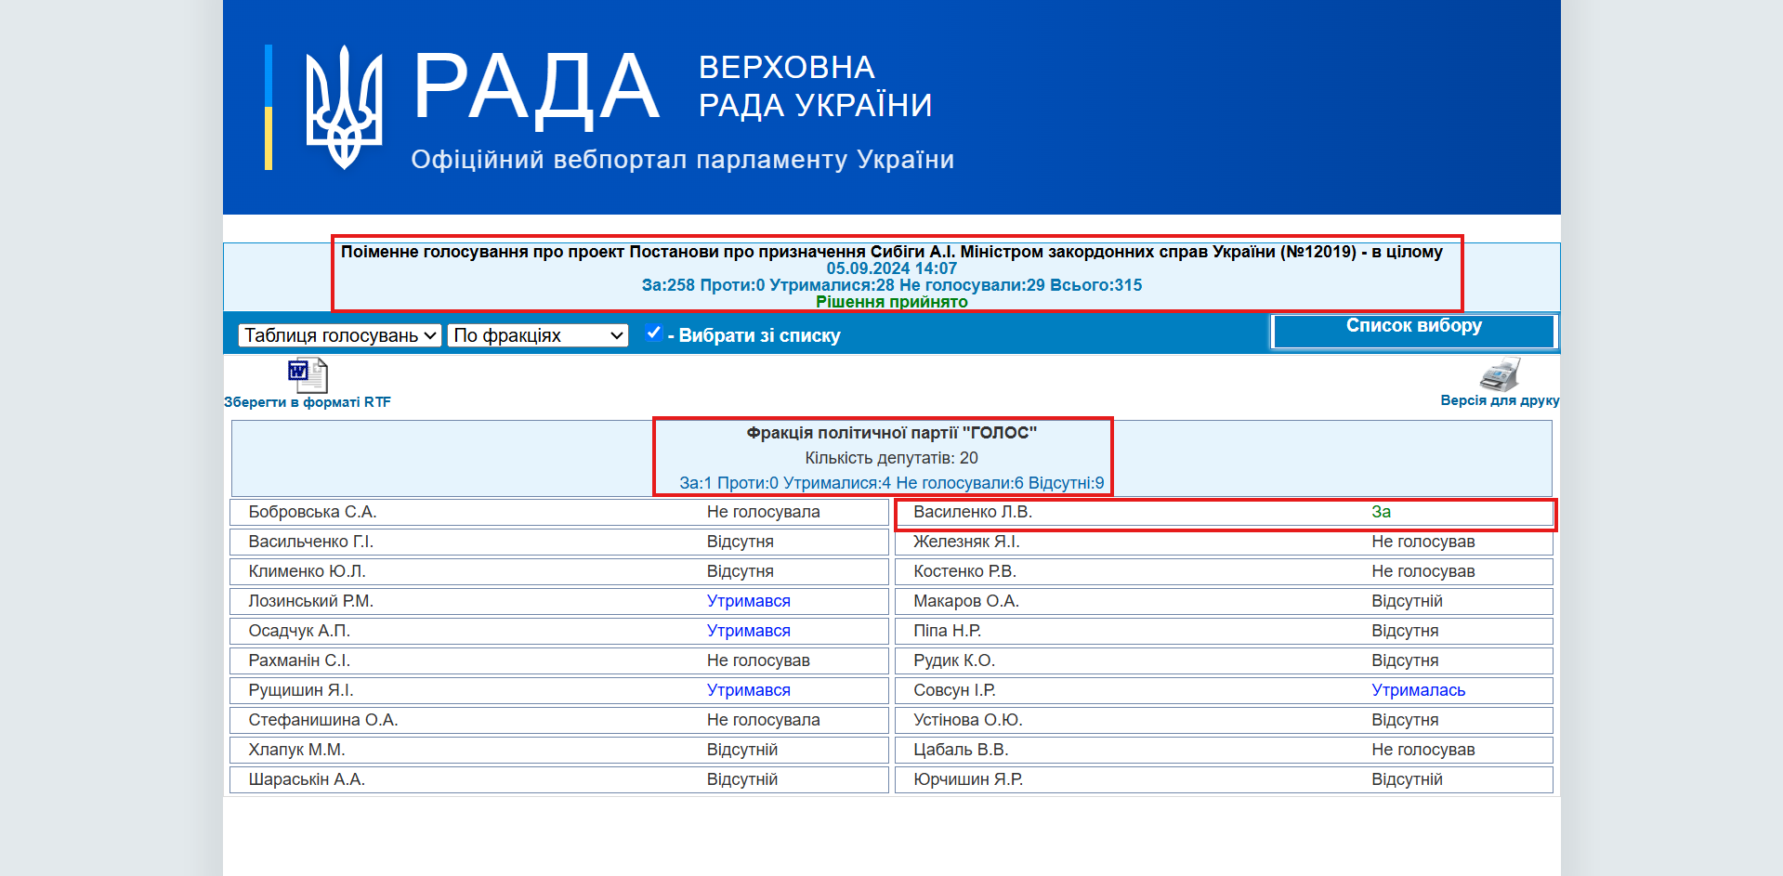Viewport: 1783px width, 876px height.
Task: Click the vote title about Сибіга А.І.
Action: coord(892,252)
